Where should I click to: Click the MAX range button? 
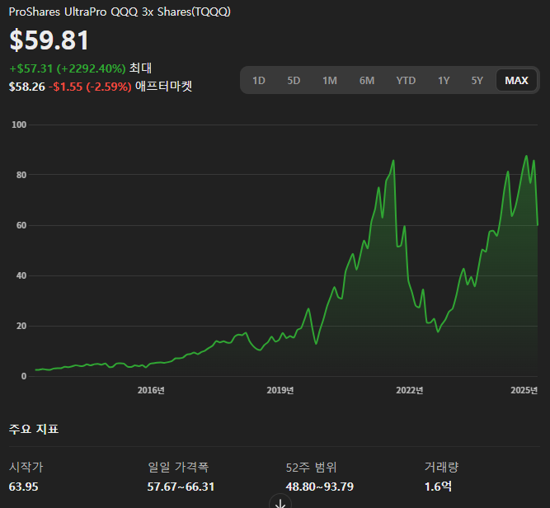point(516,80)
